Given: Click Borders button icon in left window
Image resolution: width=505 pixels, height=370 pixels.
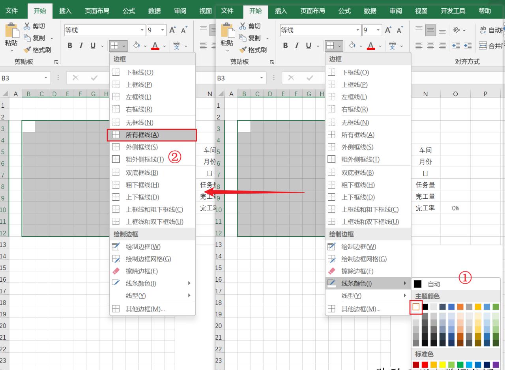Looking at the screenshot, I should tap(114, 46).
